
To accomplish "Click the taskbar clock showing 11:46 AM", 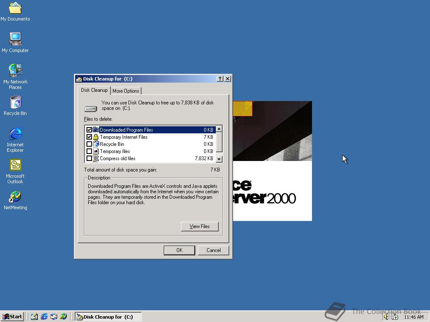I will (414, 317).
